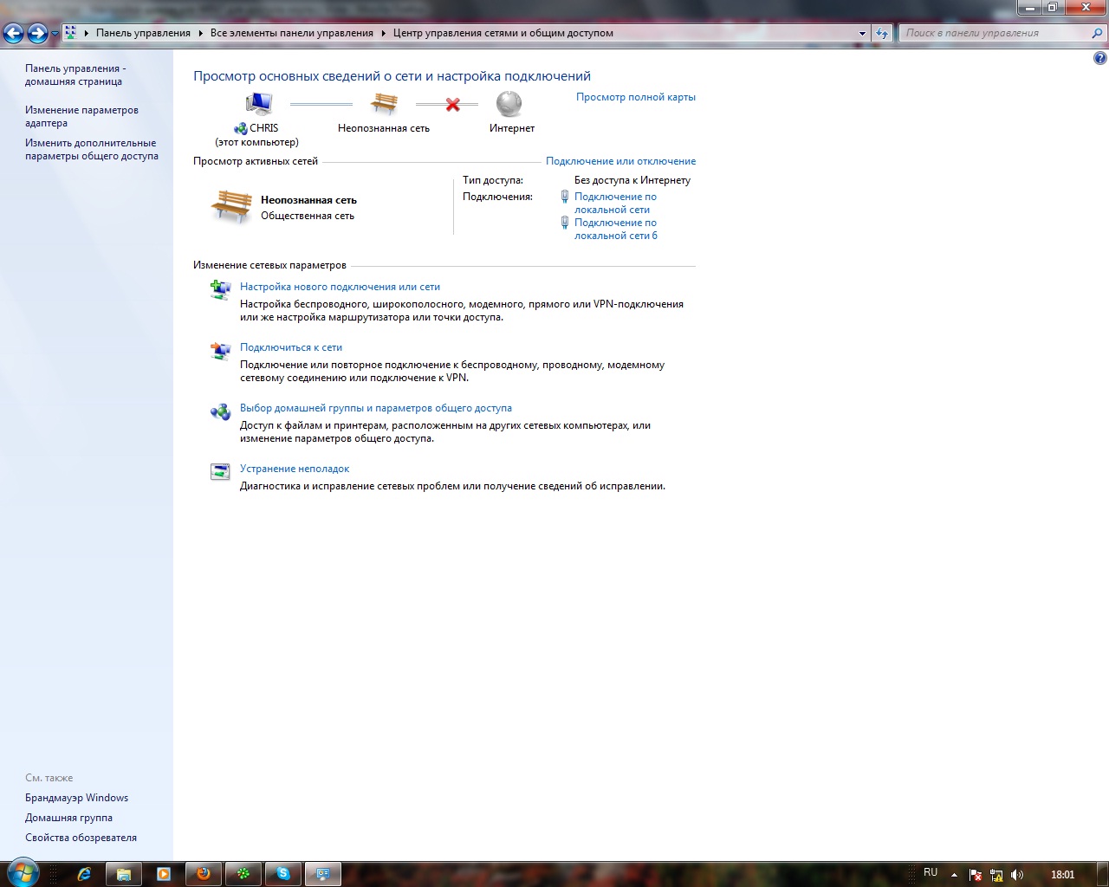This screenshot has width=1109, height=887.
Task: Click the Control Panel taskbar button
Action: tap(323, 874)
